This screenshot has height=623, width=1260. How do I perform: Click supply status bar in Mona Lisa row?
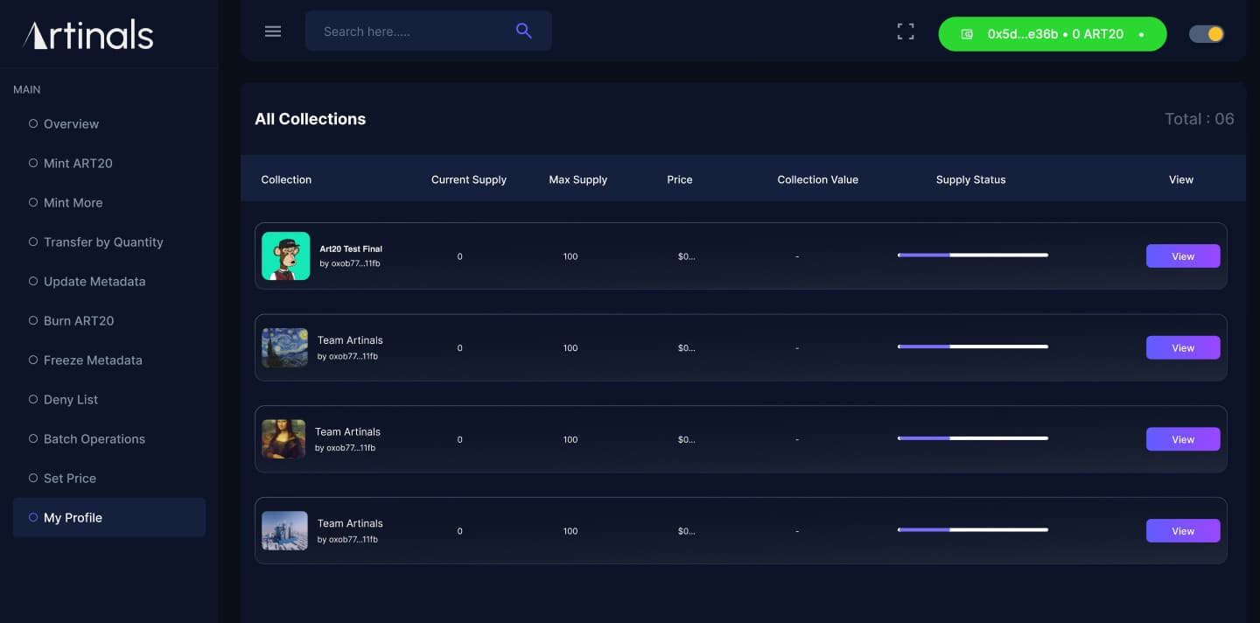click(x=973, y=438)
